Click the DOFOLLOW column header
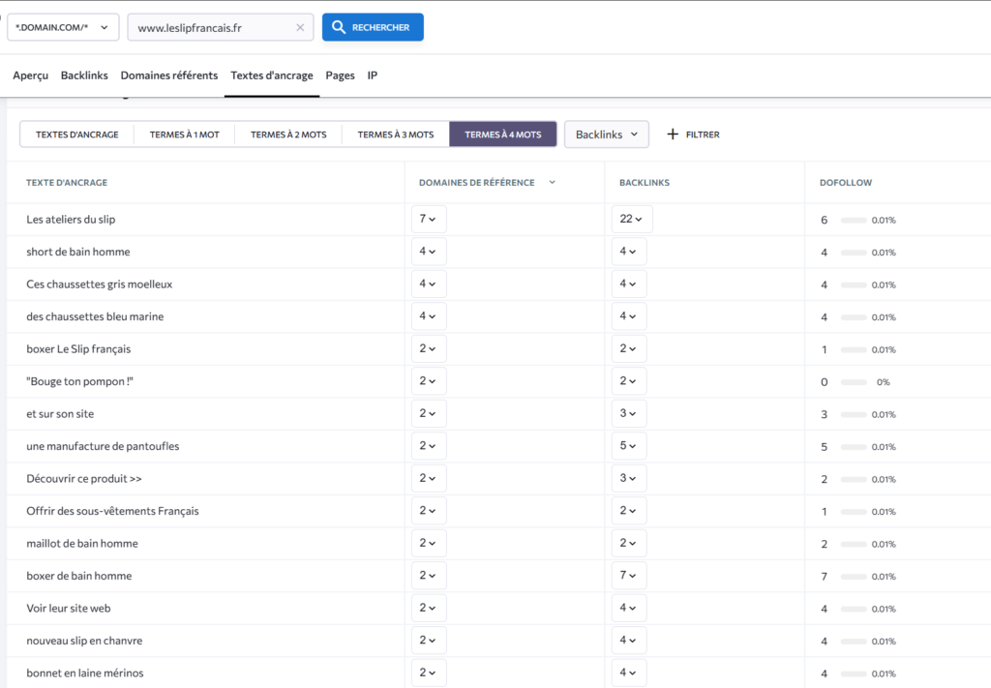 coord(846,183)
